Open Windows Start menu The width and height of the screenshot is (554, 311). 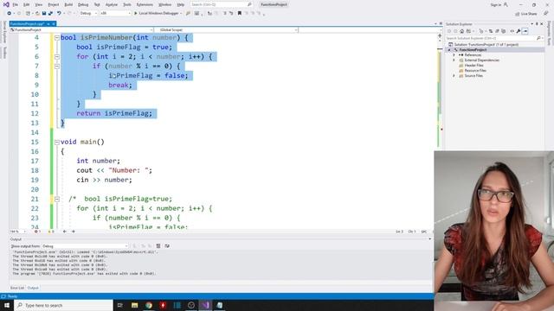pyautogui.click(x=7, y=305)
